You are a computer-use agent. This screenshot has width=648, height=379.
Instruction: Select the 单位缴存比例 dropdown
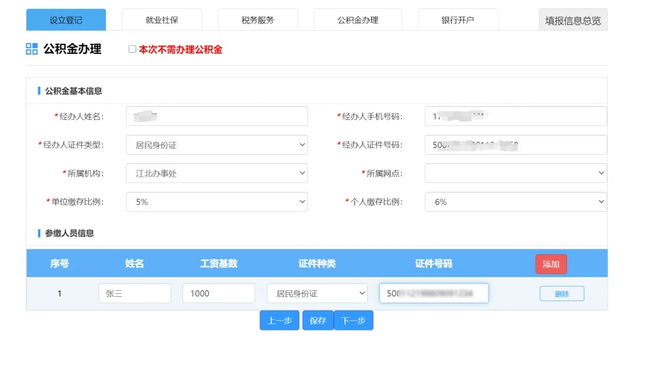click(x=217, y=202)
